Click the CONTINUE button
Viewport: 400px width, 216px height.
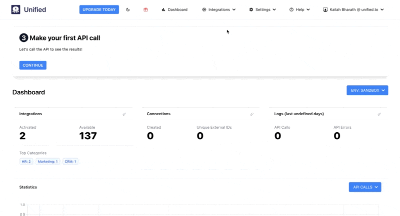click(x=33, y=65)
